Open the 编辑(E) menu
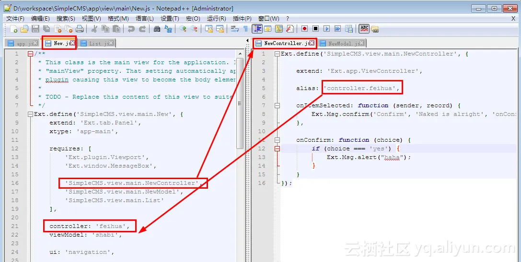This screenshot has height=262, width=521. [x=40, y=19]
